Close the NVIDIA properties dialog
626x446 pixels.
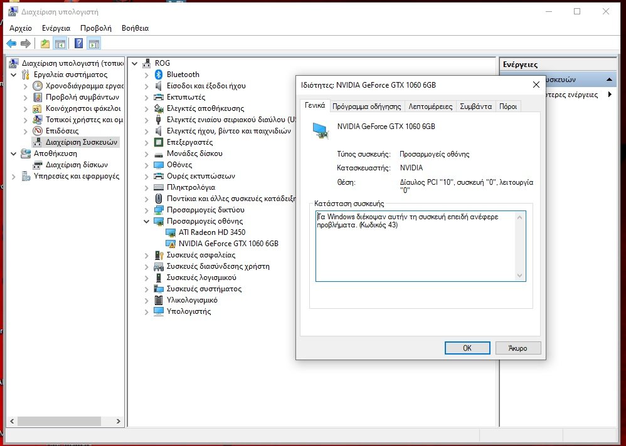(536, 85)
